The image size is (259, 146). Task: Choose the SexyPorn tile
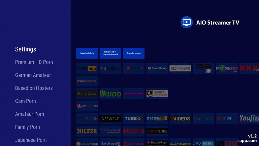[180, 68]
